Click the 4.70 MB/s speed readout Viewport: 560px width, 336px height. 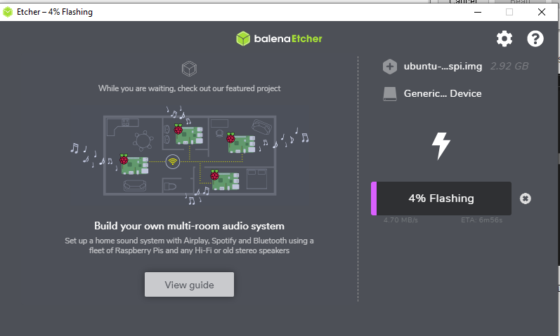click(x=401, y=220)
